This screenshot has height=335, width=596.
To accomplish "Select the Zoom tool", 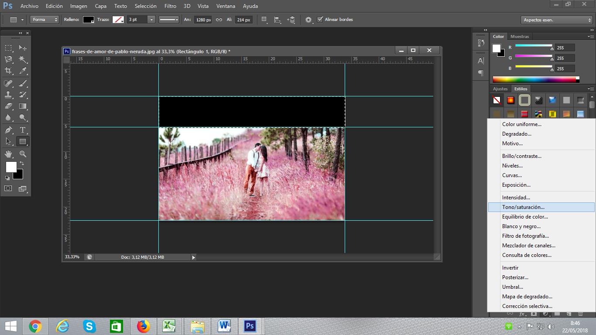I will [23, 154].
